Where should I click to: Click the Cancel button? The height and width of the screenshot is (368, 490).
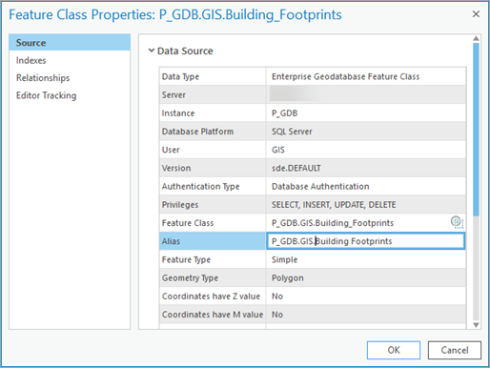(455, 350)
